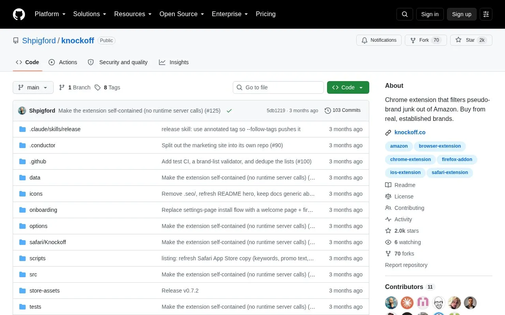Select the Code tab

28,62
